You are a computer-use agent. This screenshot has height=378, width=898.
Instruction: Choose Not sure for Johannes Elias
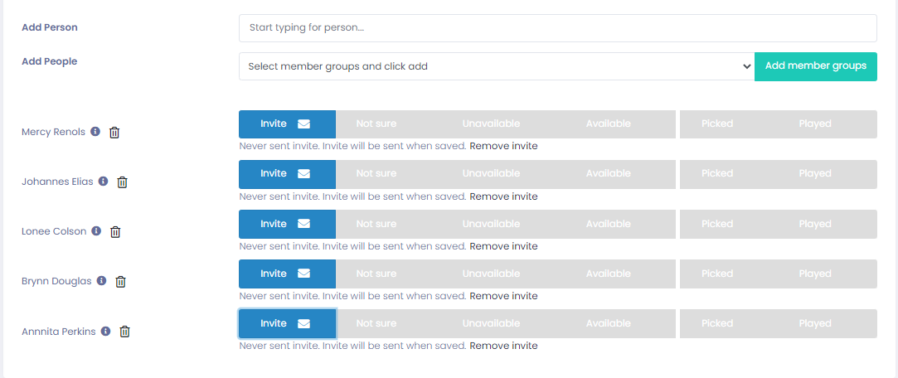pos(376,173)
